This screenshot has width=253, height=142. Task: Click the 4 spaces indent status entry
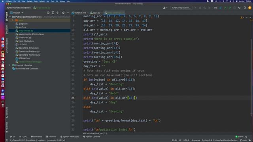(x=196, y=140)
